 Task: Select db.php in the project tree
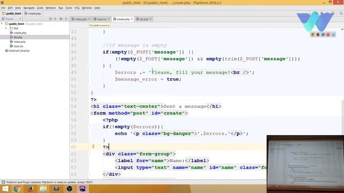[18, 37]
